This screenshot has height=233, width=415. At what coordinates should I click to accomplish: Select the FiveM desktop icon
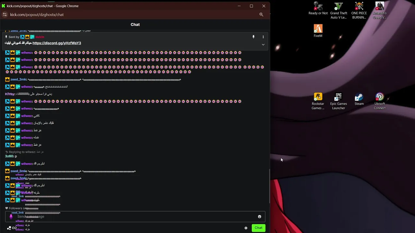click(318, 31)
